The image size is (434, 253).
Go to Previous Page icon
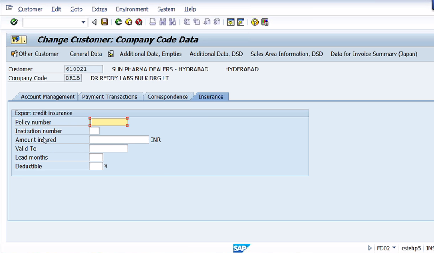click(x=197, y=22)
